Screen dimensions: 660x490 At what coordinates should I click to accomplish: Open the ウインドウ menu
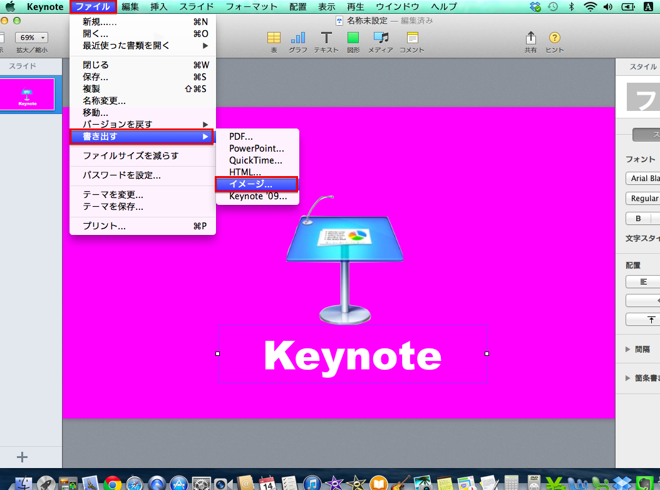(x=398, y=6)
